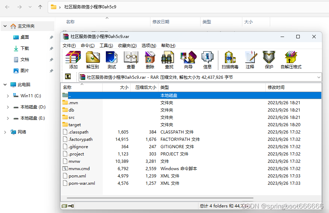Sort Explorer list by 大小 column
329x213 pixels.
click(256, 22)
